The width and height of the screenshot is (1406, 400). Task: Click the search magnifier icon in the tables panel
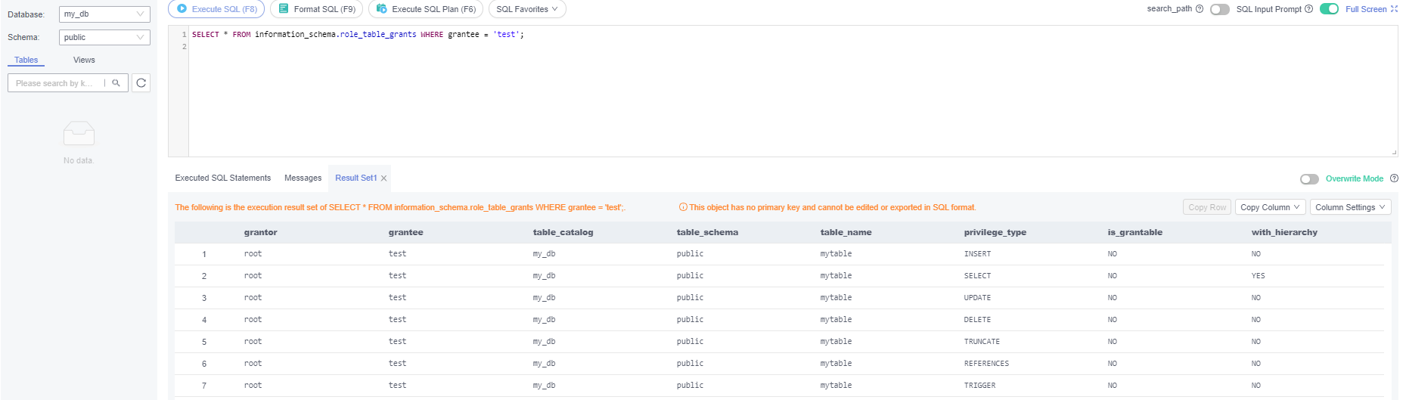pos(116,83)
